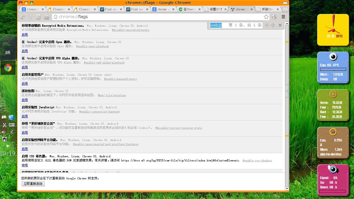Image resolution: width=354 pixels, height=199 pixels.
Task: Enable the Encrypted Media Extensions flag
Action: [25, 34]
